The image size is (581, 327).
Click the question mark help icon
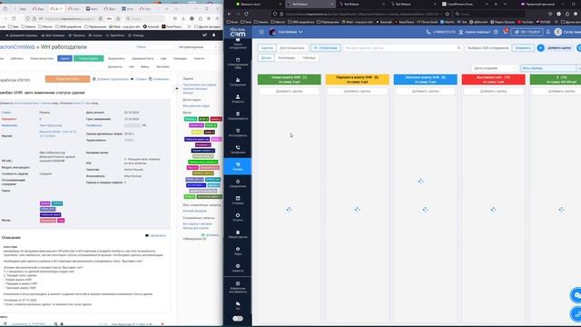click(496, 33)
